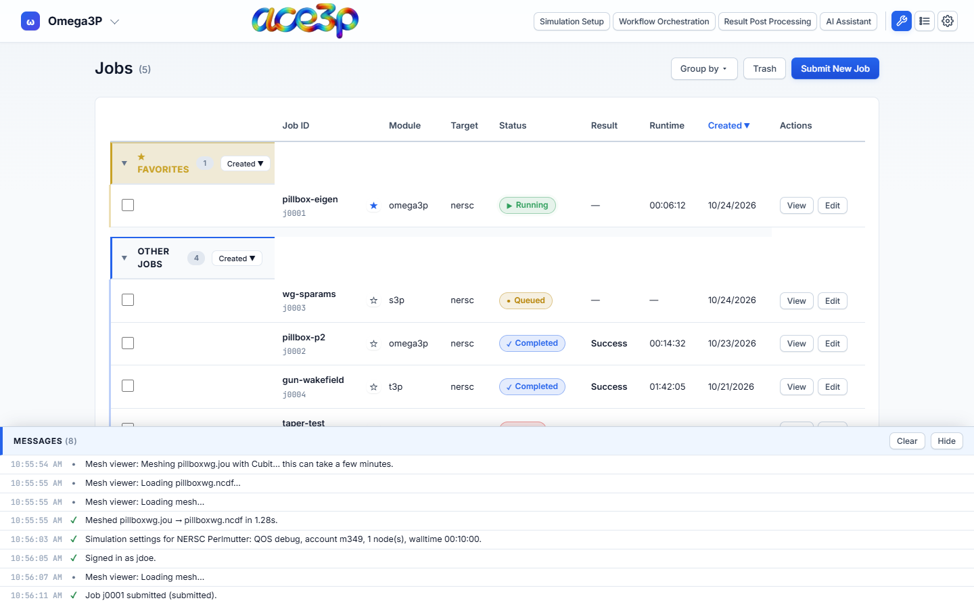Click the Submit New Job button
The height and width of the screenshot is (609, 974).
click(835, 68)
